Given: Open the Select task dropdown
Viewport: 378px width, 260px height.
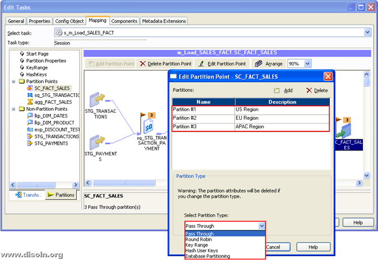Looking at the screenshot, I should (367, 33).
